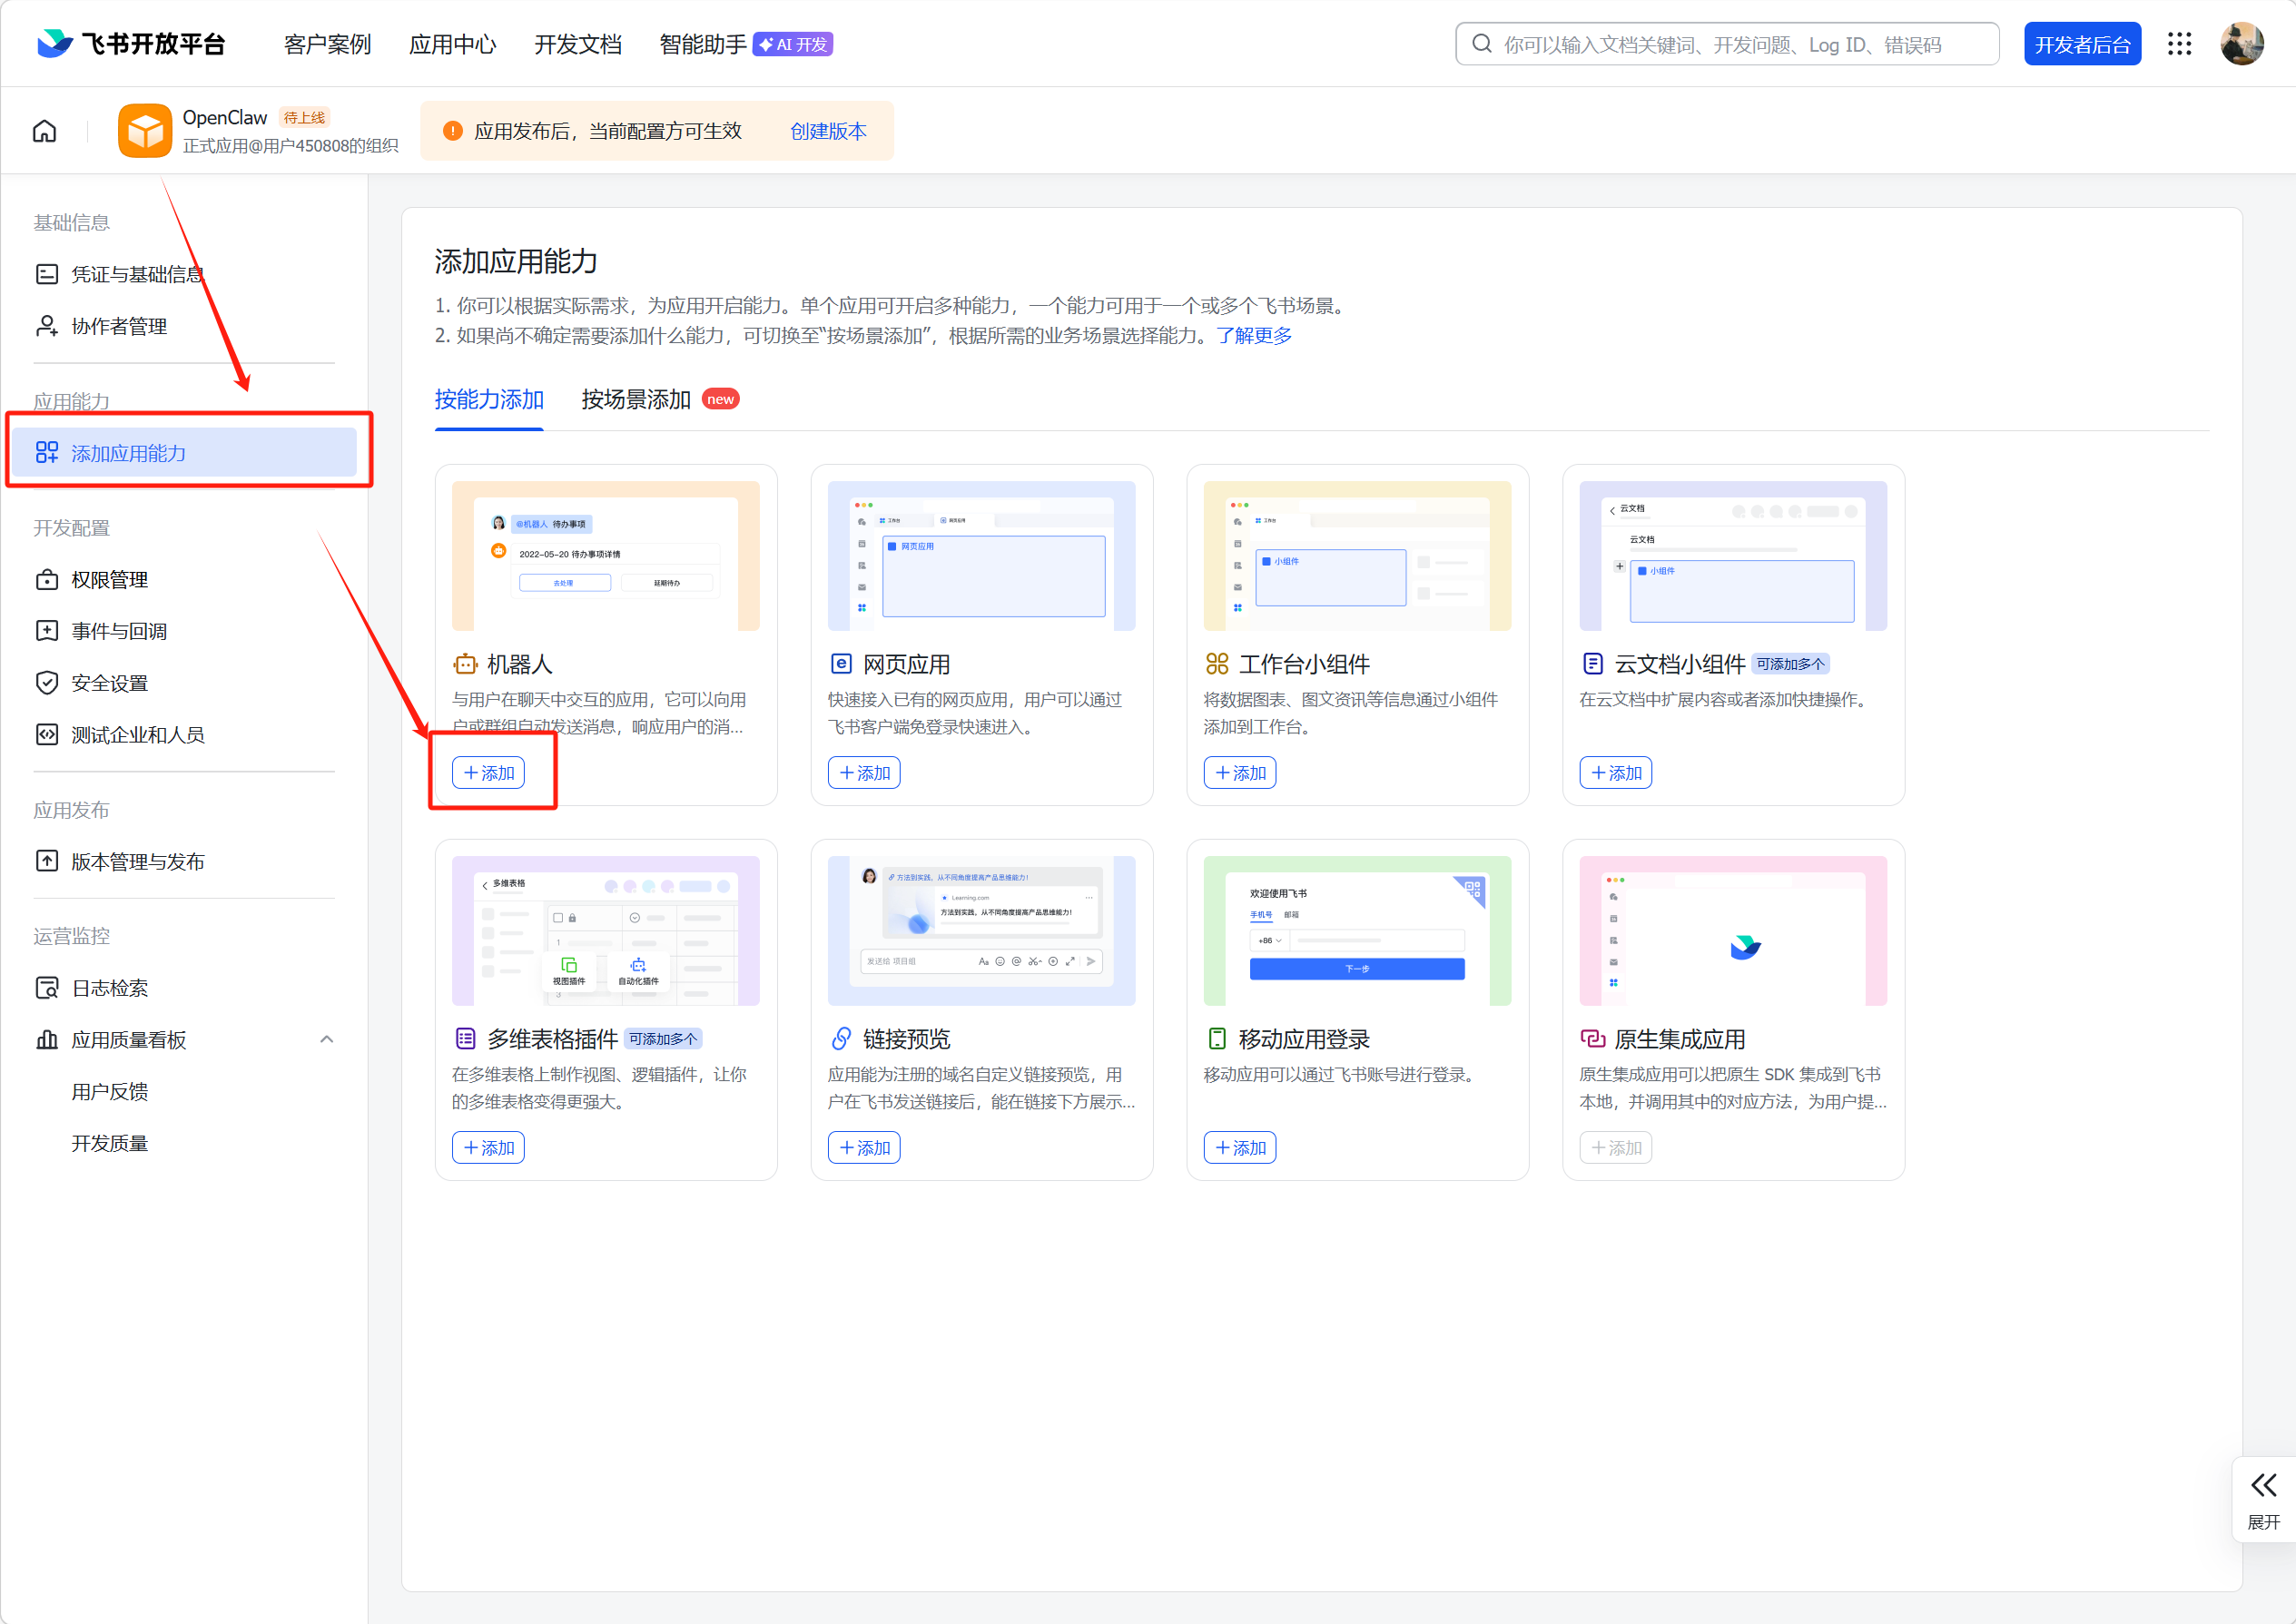Open 凭证与基础信息 in the sidebar
The height and width of the screenshot is (1624, 2296).
tap(137, 274)
